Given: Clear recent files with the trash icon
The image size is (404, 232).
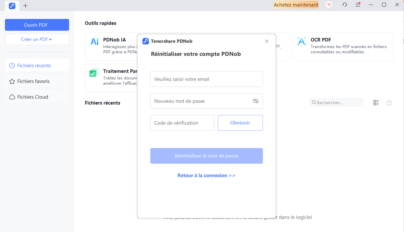Looking at the screenshot, I should click(x=389, y=102).
